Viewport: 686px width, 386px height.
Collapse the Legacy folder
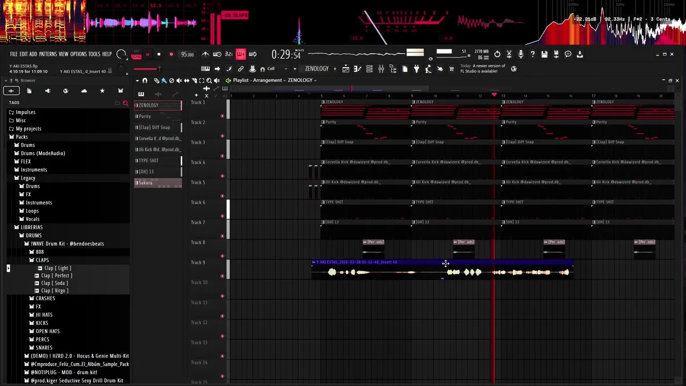click(x=28, y=178)
